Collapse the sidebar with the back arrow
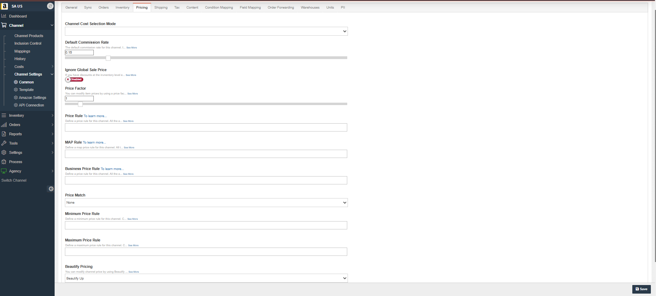The image size is (656, 296). coord(51,189)
